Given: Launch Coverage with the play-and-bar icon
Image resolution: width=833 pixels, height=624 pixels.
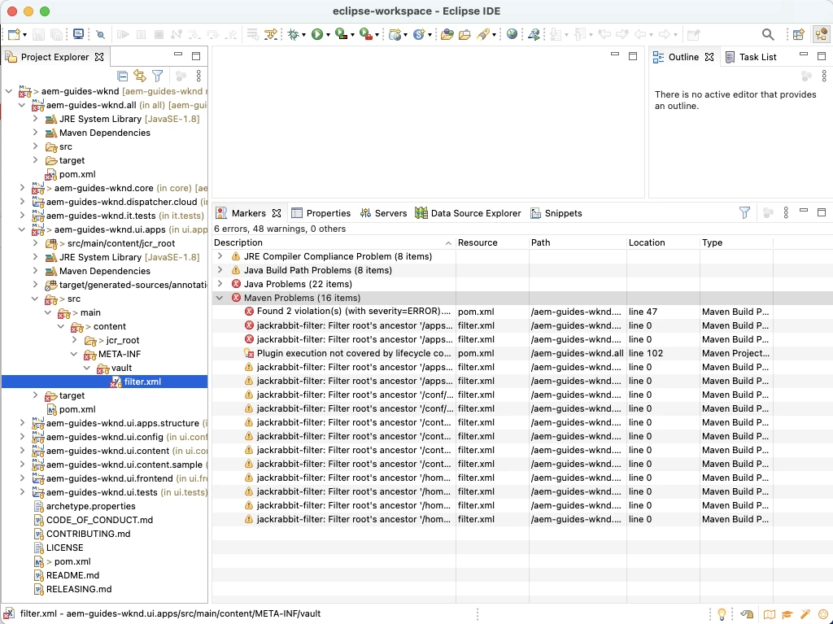Looking at the screenshot, I should tap(341, 34).
